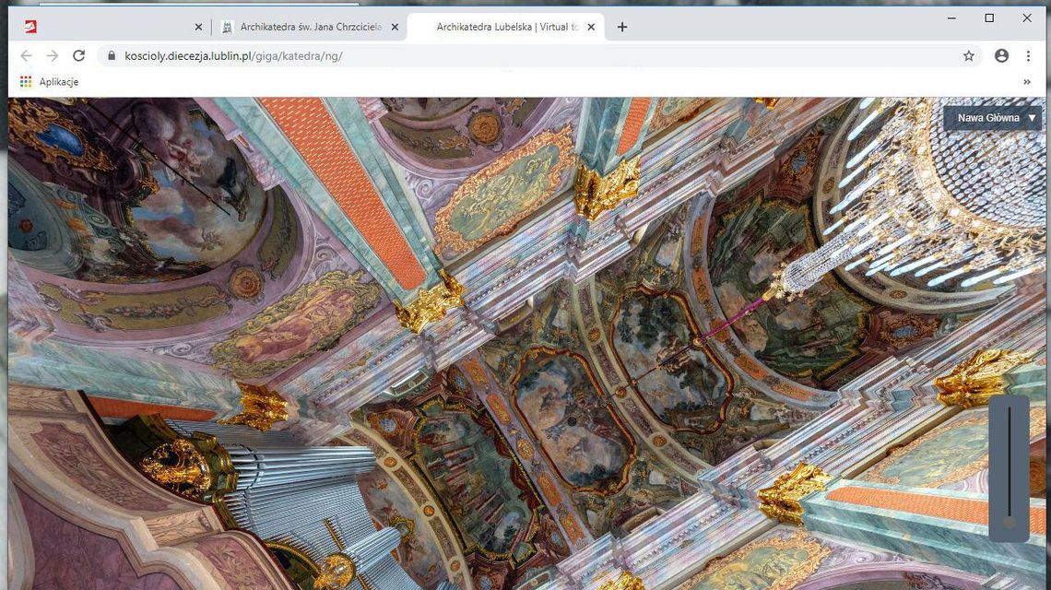This screenshot has width=1051, height=590.
Task: Click the browser back arrow
Action: click(x=25, y=55)
